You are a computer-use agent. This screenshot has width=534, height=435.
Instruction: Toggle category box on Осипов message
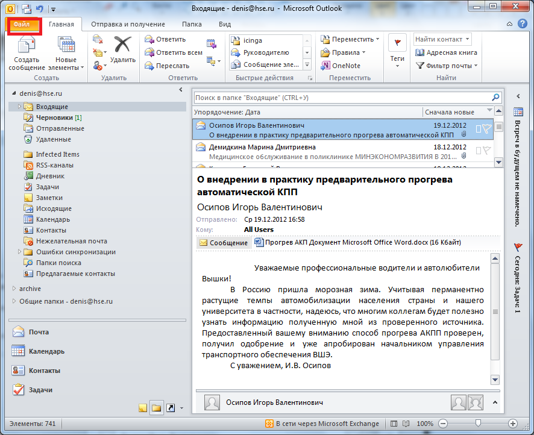coord(479,129)
